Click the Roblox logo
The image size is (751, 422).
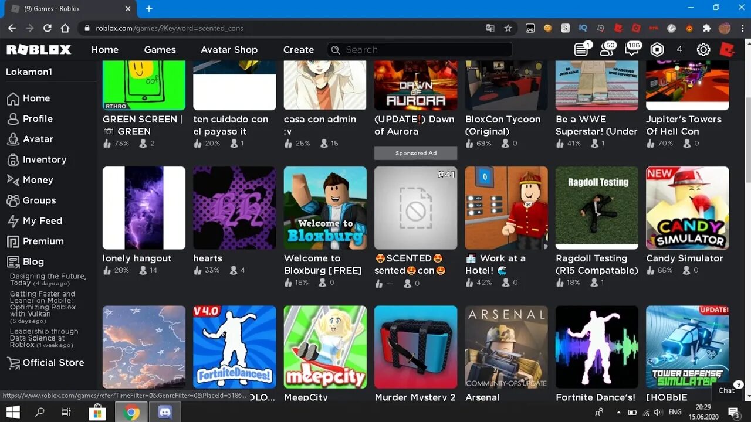(x=39, y=50)
